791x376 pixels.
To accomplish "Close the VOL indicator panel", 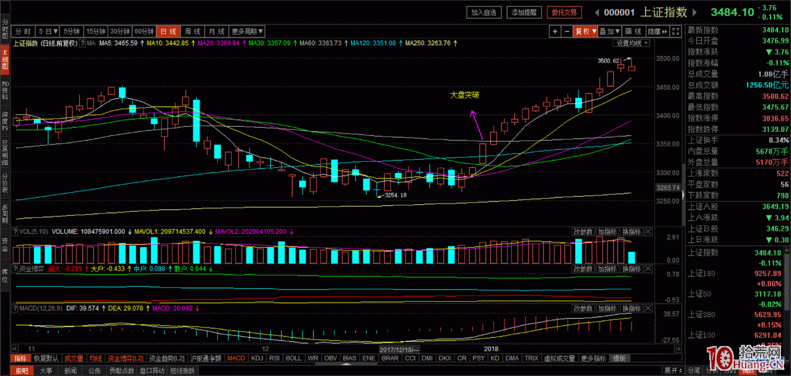I will click(x=648, y=232).
